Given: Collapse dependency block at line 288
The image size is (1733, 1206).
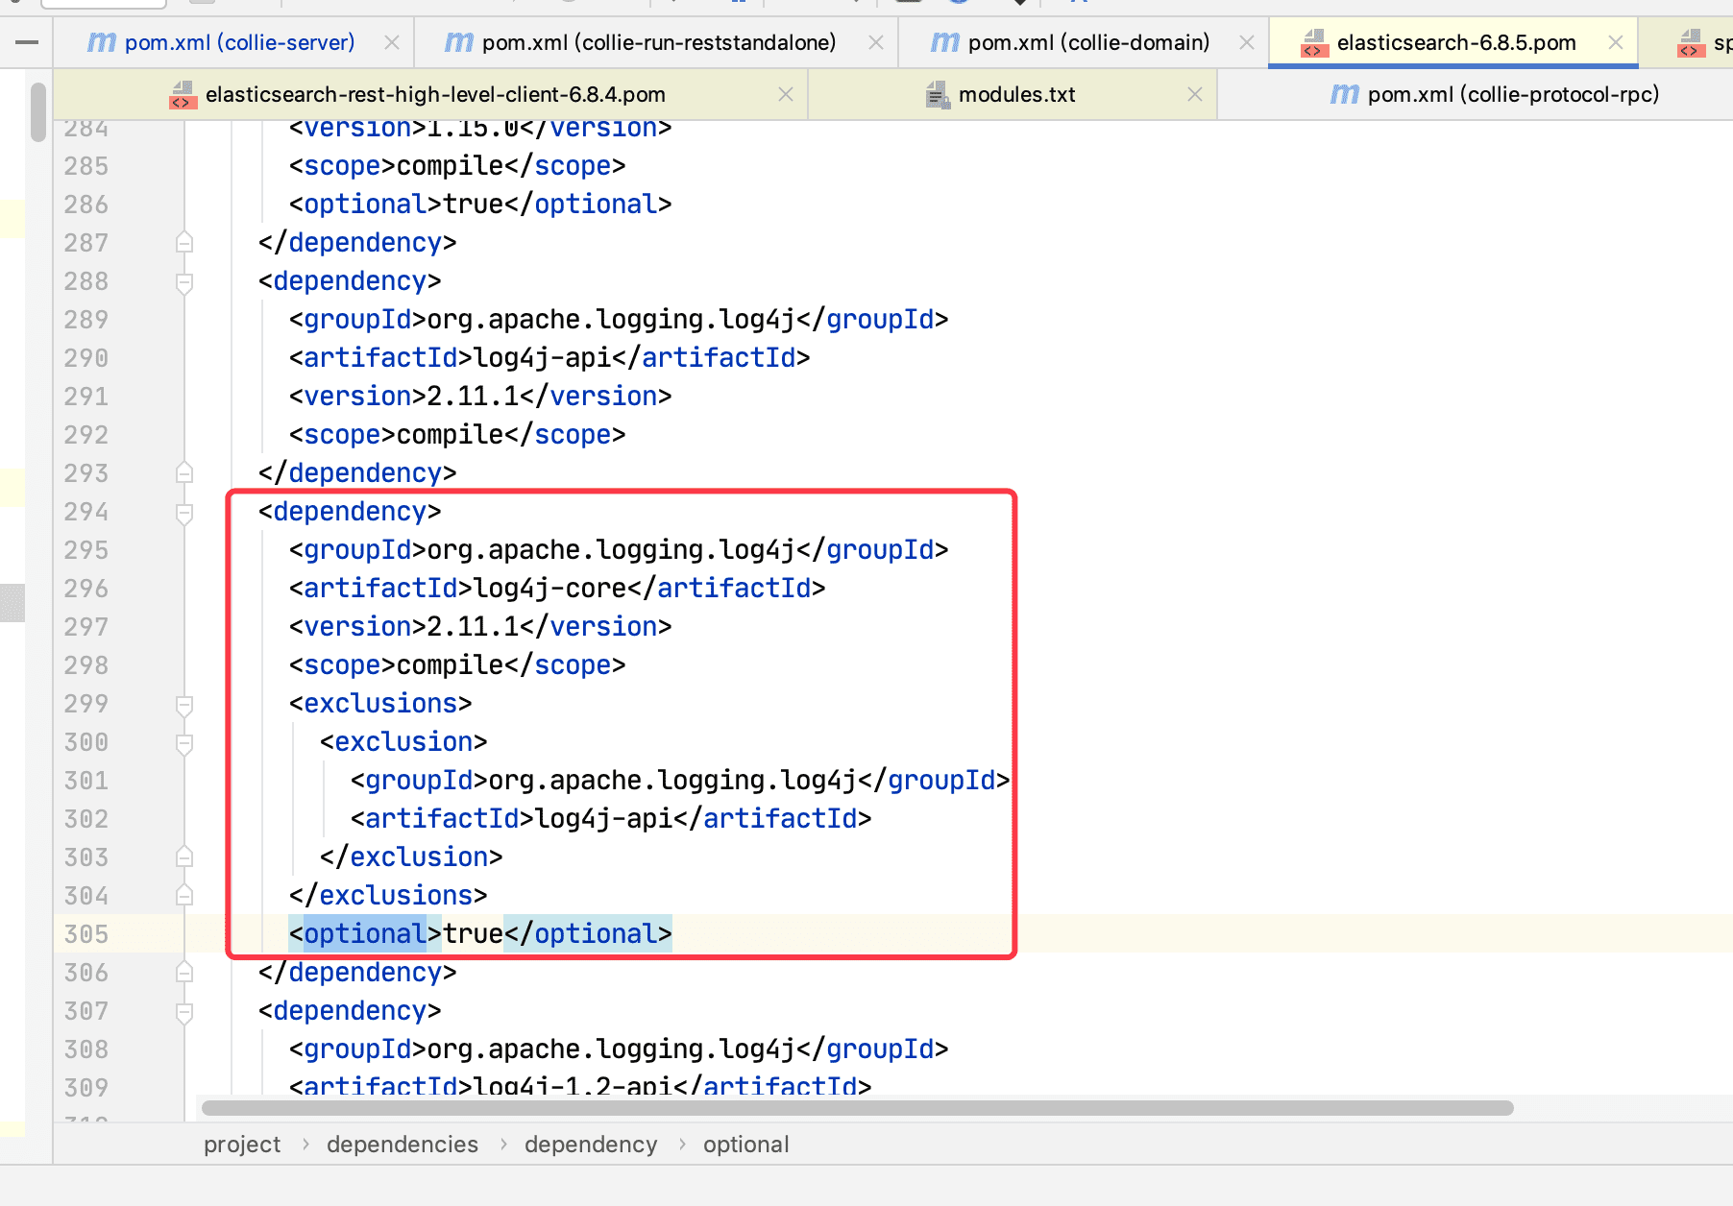Looking at the screenshot, I should point(184,282).
